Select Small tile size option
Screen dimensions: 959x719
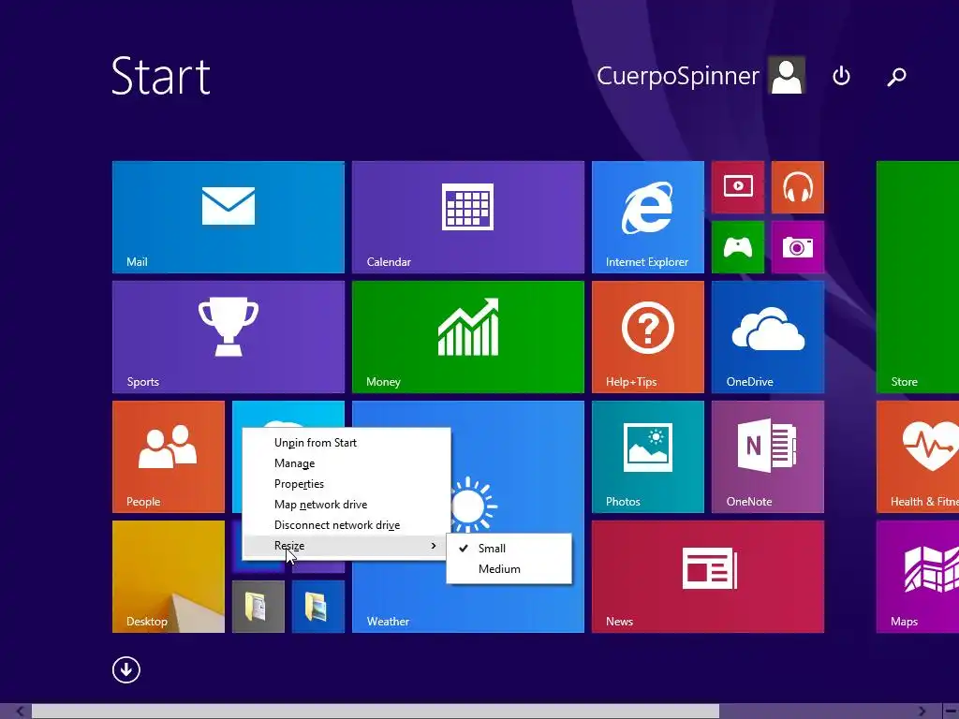coord(509,549)
